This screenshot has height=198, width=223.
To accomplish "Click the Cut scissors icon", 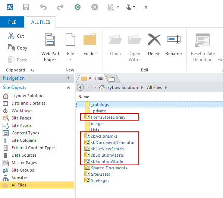I will [x=11, y=36].
